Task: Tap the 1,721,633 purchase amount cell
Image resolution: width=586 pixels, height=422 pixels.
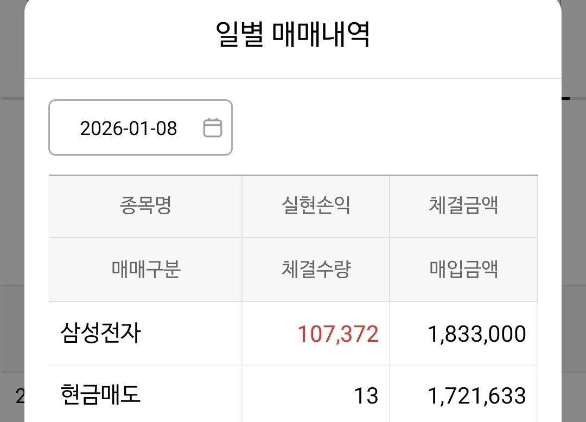Action: click(477, 396)
